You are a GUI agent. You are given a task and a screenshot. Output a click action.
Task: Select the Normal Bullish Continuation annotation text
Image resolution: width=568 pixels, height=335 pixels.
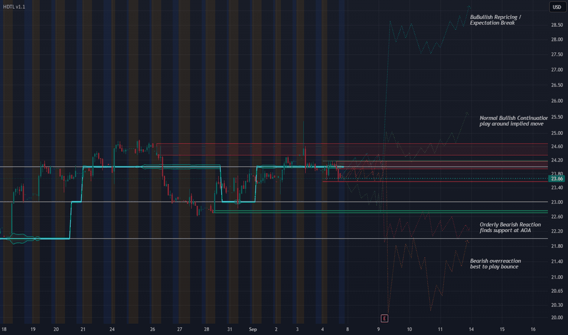click(x=513, y=121)
